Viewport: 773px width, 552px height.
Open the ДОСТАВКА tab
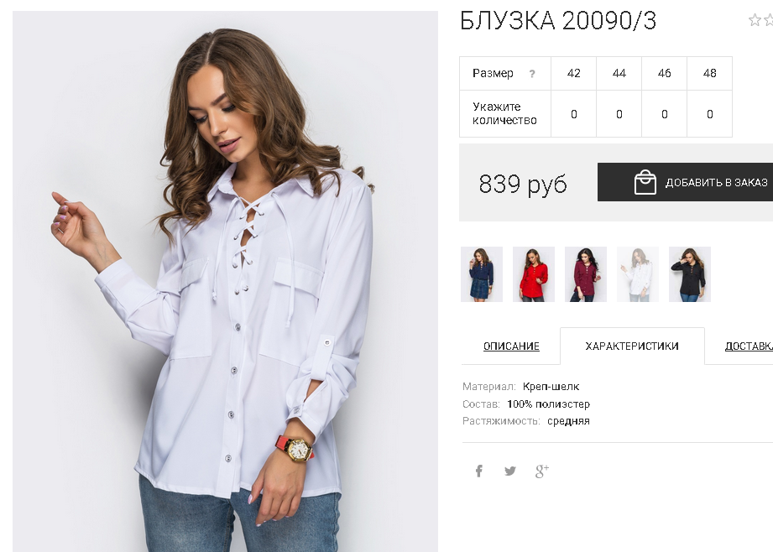pyautogui.click(x=749, y=346)
